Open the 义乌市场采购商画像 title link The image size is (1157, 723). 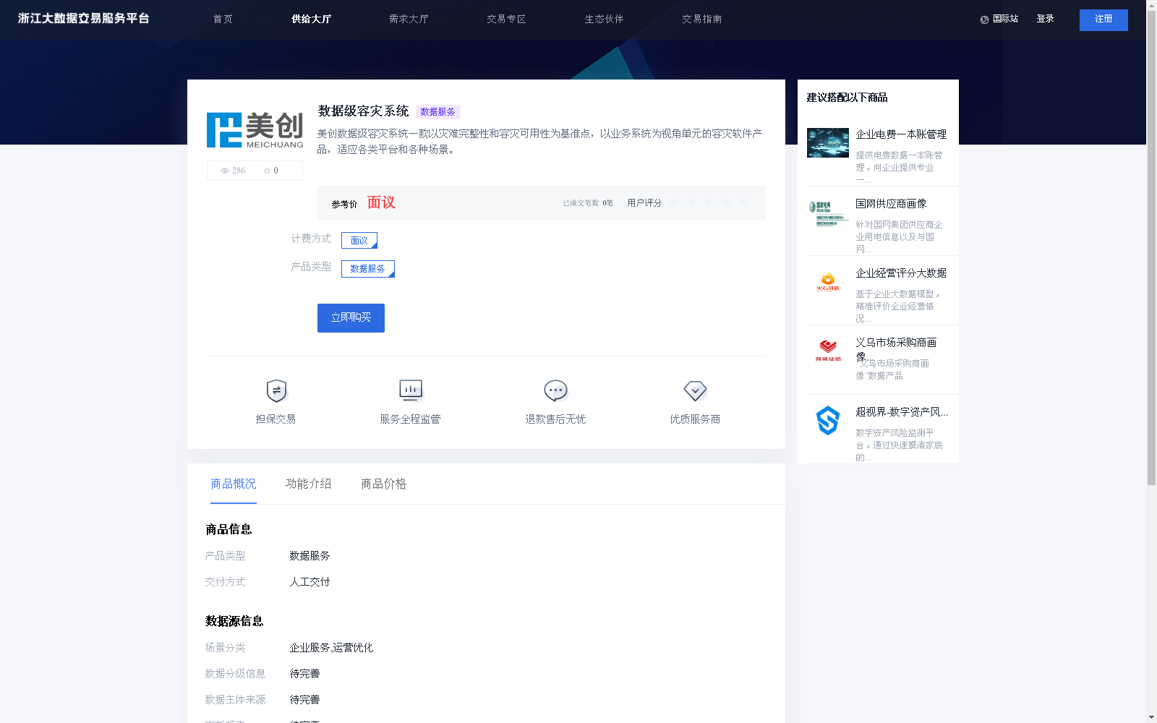click(896, 349)
